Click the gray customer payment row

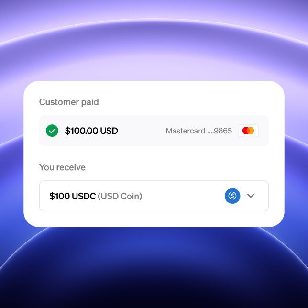click(x=154, y=131)
